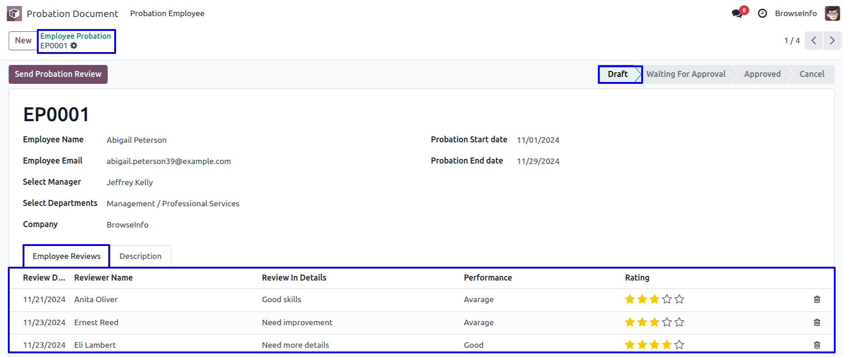Delete Anita Oliver's review row
The width and height of the screenshot is (843, 357).
817,299
